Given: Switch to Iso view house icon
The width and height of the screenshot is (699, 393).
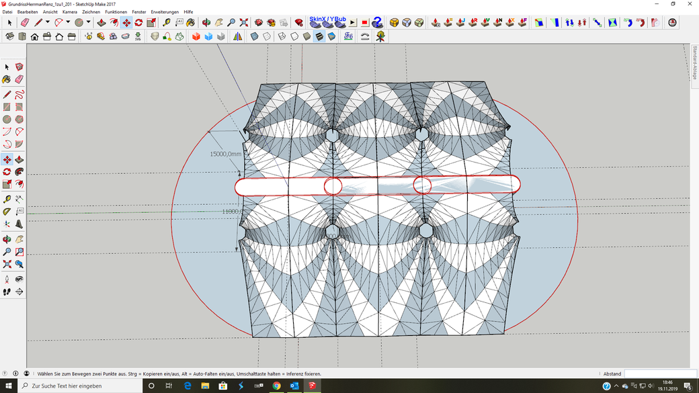Looking at the screenshot, I should pyautogui.click(x=10, y=36).
